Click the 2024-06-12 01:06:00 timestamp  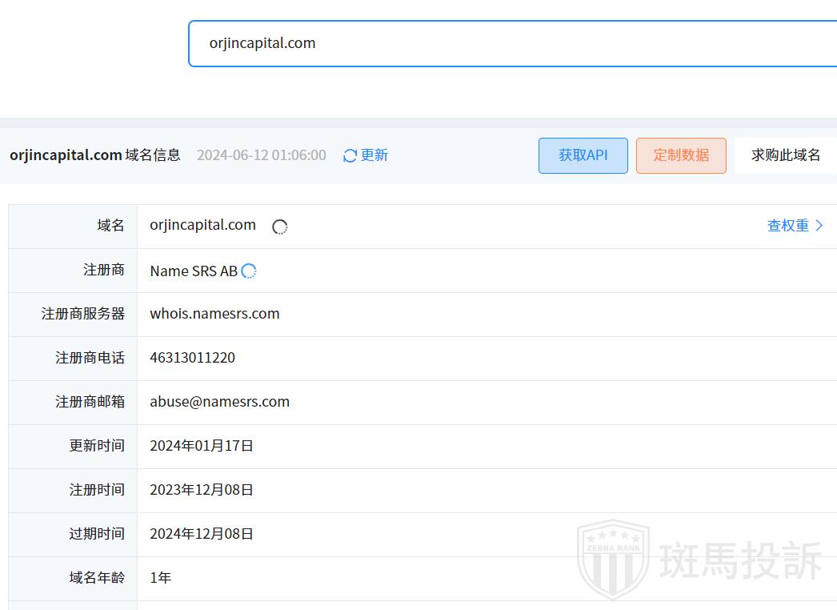[x=261, y=155]
